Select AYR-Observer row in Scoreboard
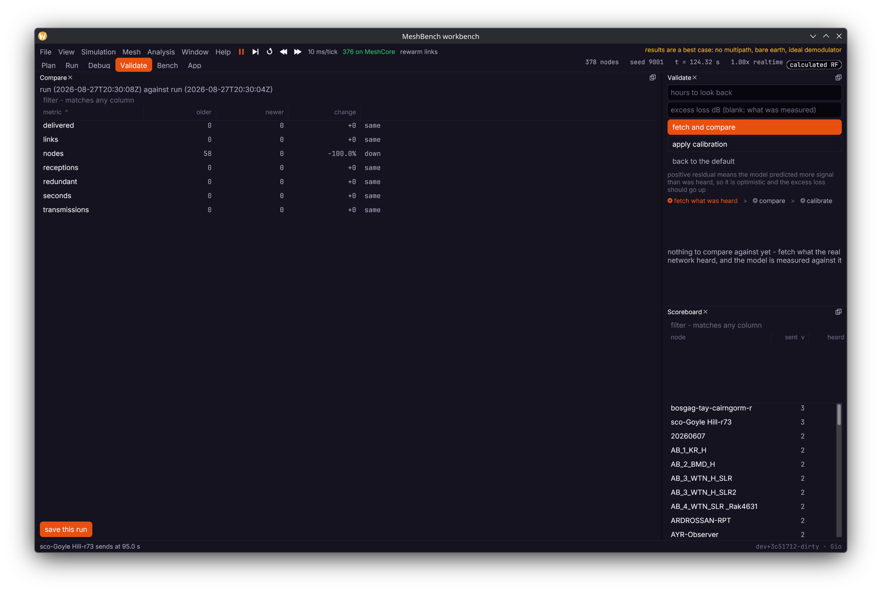Image resolution: width=882 pixels, height=594 pixels. pyautogui.click(x=751, y=534)
